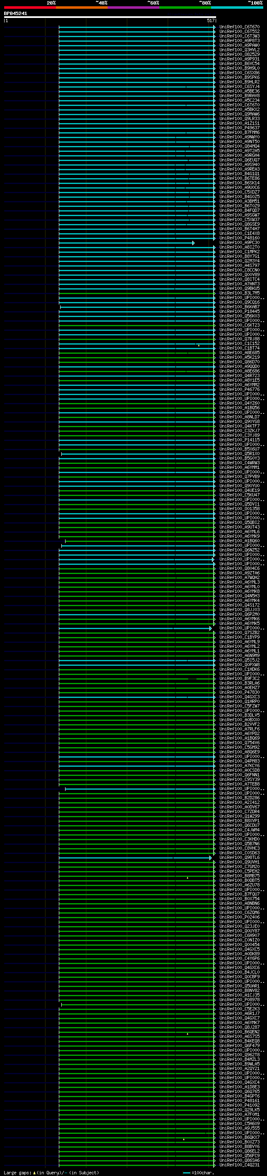The height and width of the screenshot is (1176, 267).
Task: Click the white query sequence bar
Action: (110, 18)
